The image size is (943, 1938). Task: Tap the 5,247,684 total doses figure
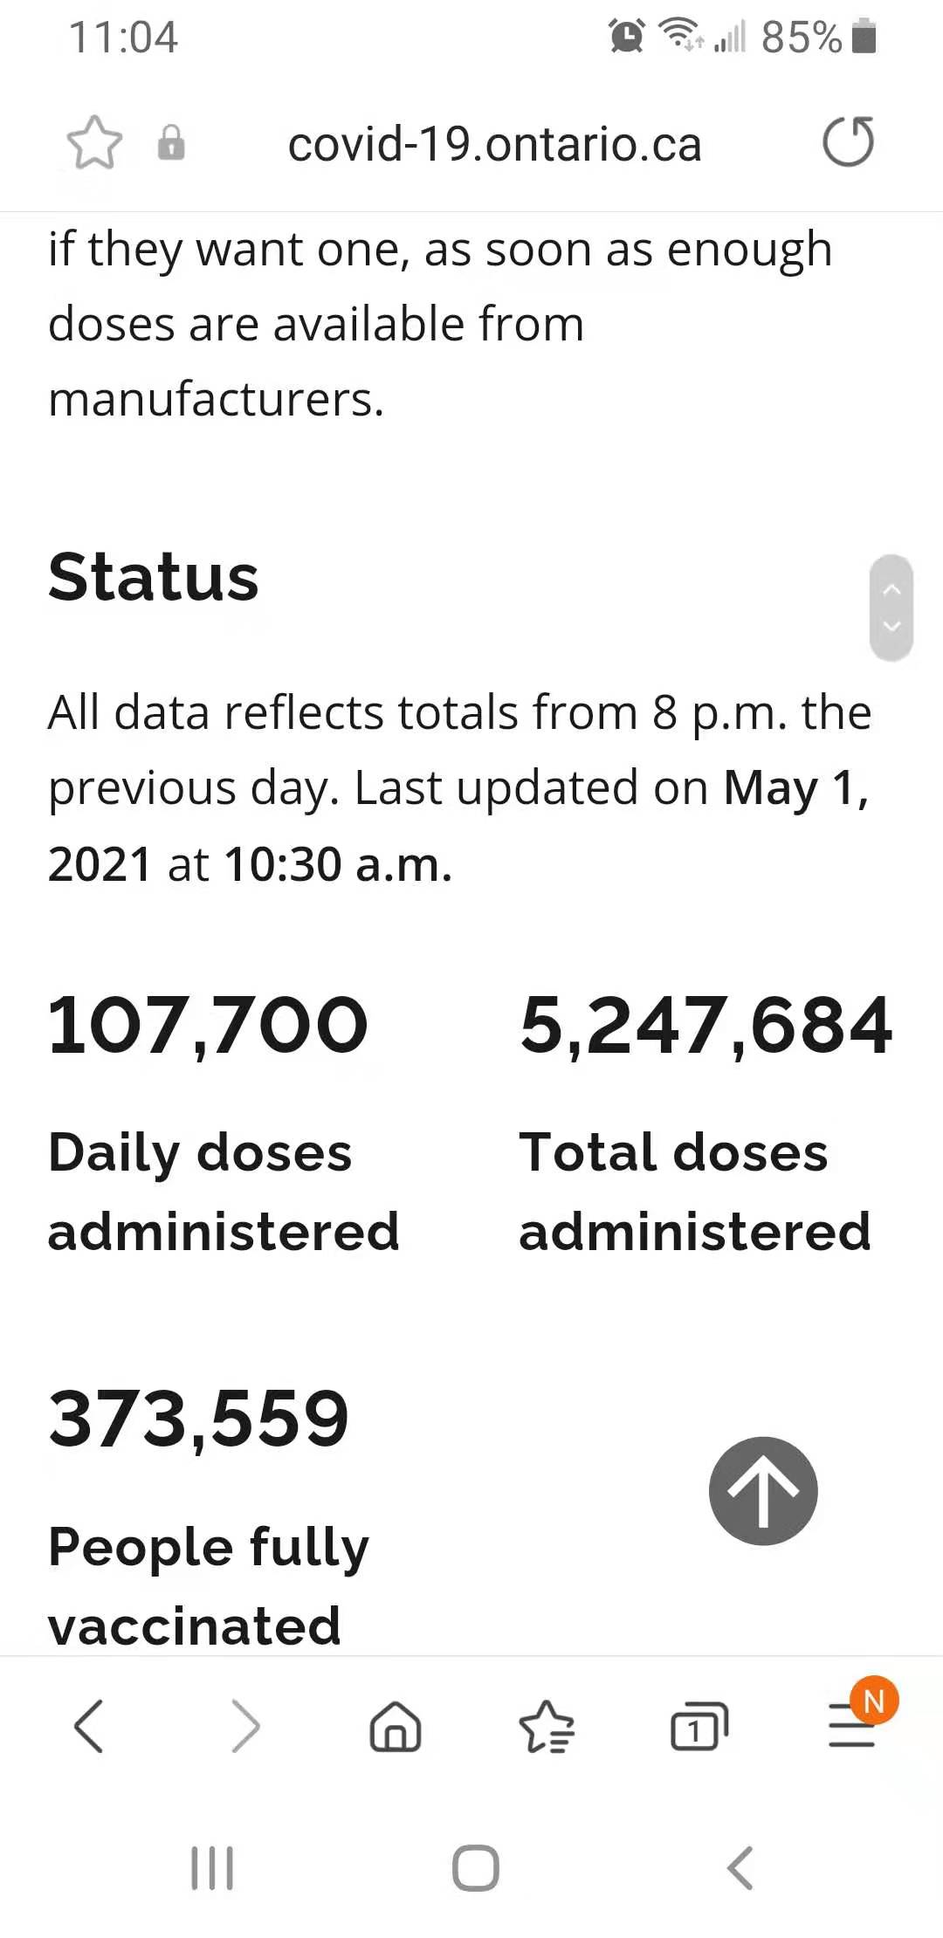[706, 1026]
